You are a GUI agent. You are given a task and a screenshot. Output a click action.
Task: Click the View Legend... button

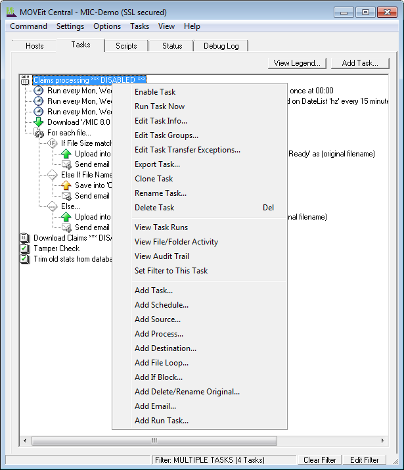click(297, 63)
